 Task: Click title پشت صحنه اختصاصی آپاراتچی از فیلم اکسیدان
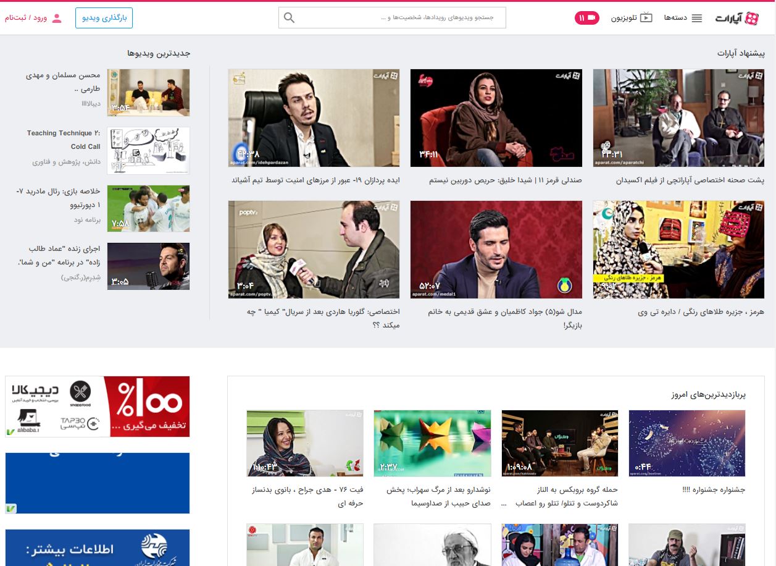click(x=690, y=180)
